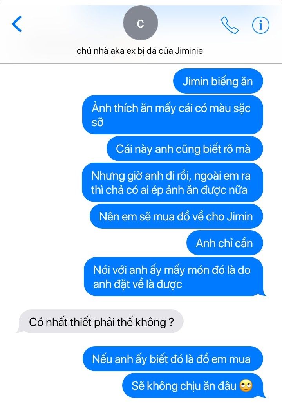Tap the "Sẽ không chịu ăn đâu" bubble
Screen dimensions: 282x409
pos(194,385)
